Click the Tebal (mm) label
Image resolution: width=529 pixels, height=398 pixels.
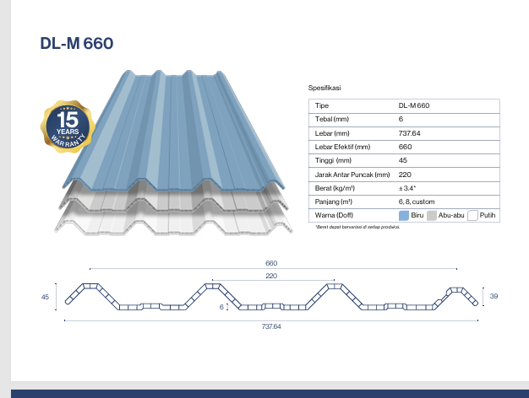click(331, 119)
